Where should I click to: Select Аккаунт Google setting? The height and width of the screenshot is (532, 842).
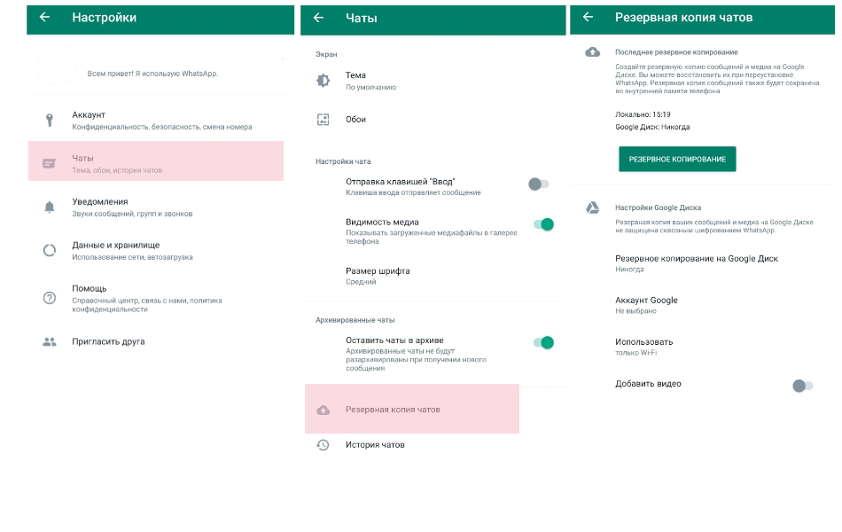tap(646, 305)
